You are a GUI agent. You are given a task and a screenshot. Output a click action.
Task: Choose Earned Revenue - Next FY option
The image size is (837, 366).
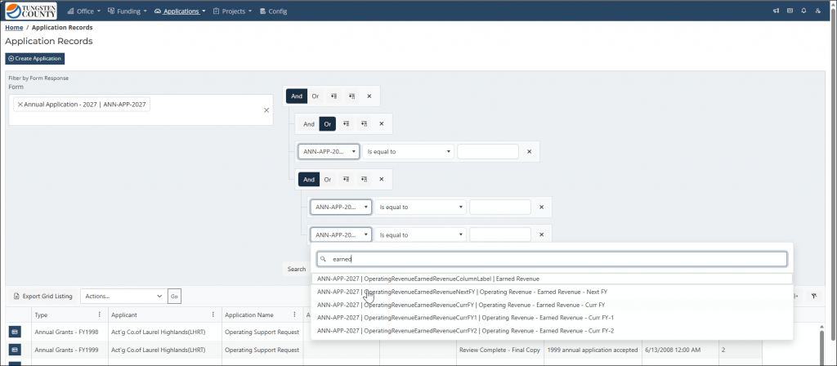(552, 292)
